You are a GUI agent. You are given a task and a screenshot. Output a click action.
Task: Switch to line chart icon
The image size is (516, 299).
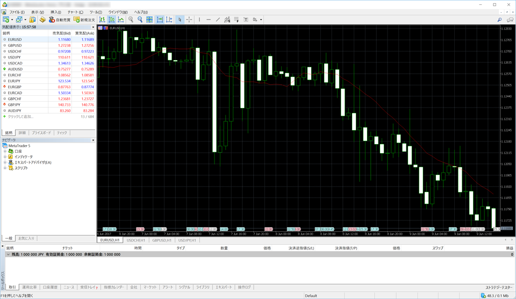(121, 20)
